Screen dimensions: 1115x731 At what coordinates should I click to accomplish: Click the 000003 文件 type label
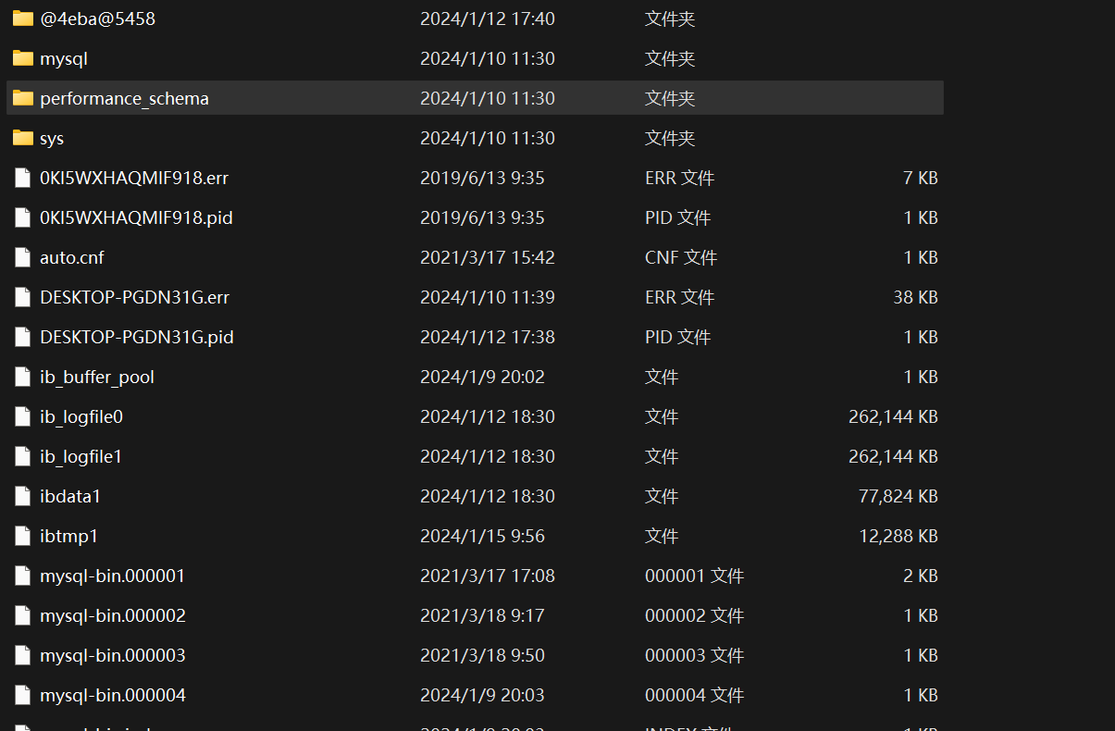(695, 655)
